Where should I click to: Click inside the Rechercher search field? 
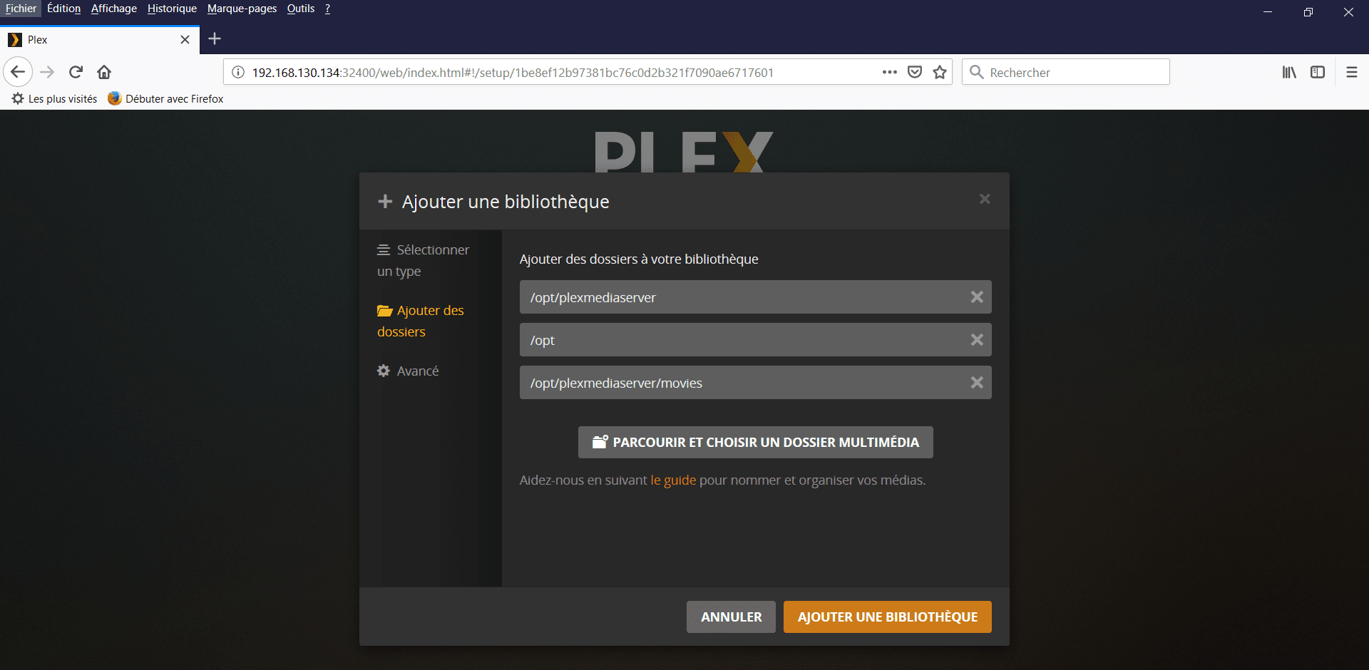pos(1065,72)
